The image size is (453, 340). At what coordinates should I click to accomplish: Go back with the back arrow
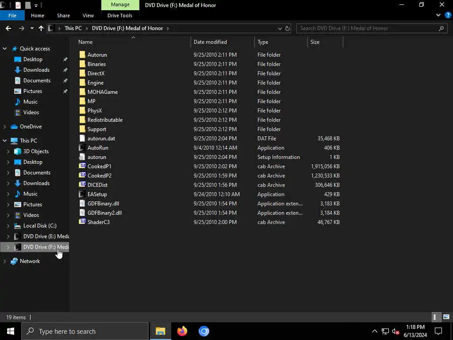(8, 28)
